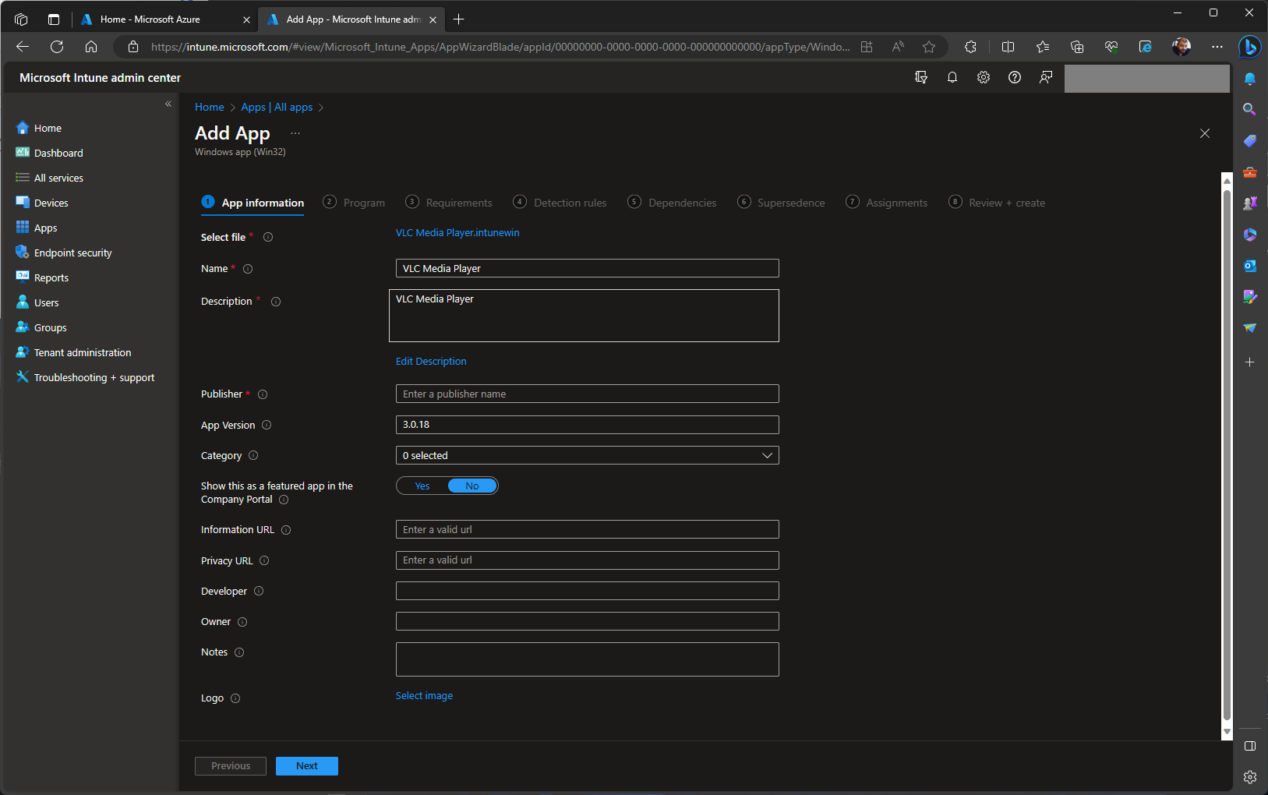Open the Help question mark icon
Image resolution: width=1268 pixels, height=795 pixels.
(1015, 77)
